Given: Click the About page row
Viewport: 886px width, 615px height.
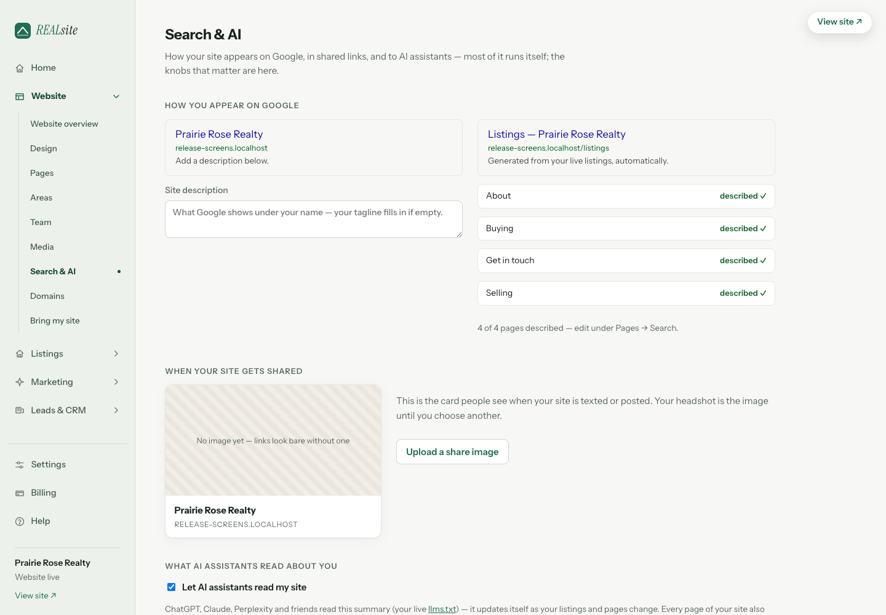Looking at the screenshot, I should pos(626,196).
